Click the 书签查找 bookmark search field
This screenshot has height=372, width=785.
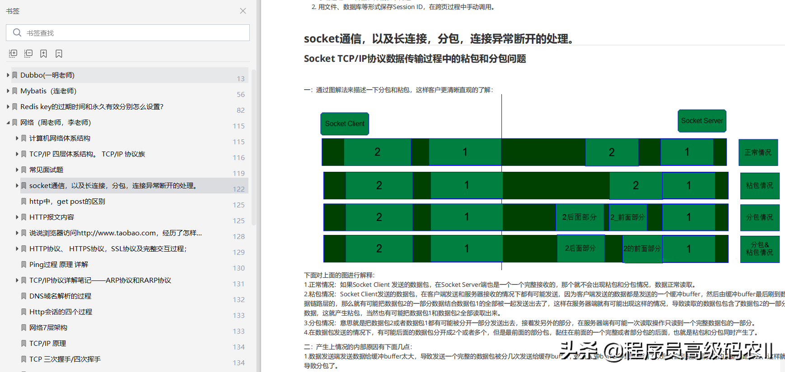pos(128,33)
